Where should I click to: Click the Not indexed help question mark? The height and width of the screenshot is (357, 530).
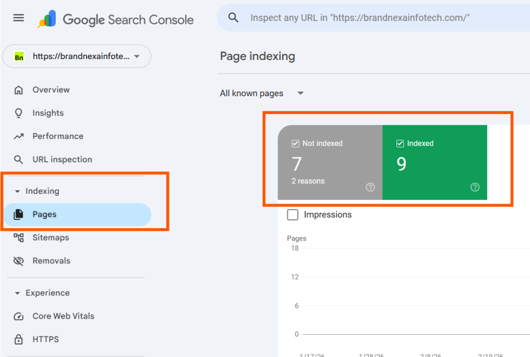coord(371,187)
